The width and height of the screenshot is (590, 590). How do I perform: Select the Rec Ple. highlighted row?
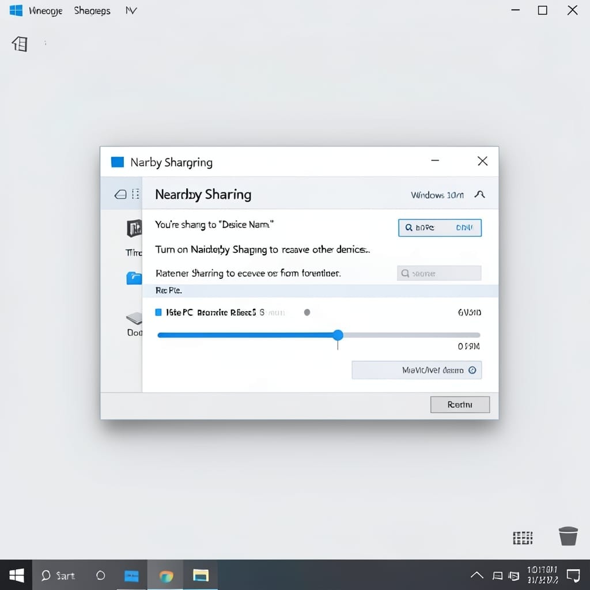pyautogui.click(x=320, y=290)
